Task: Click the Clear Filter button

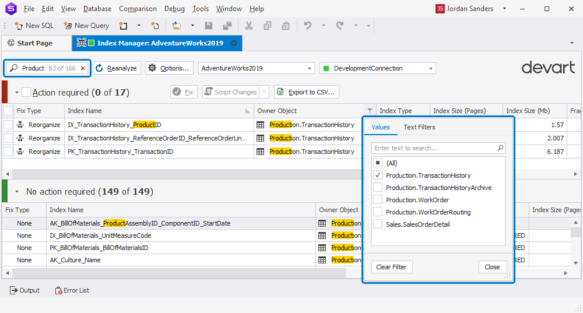Action: [392, 267]
